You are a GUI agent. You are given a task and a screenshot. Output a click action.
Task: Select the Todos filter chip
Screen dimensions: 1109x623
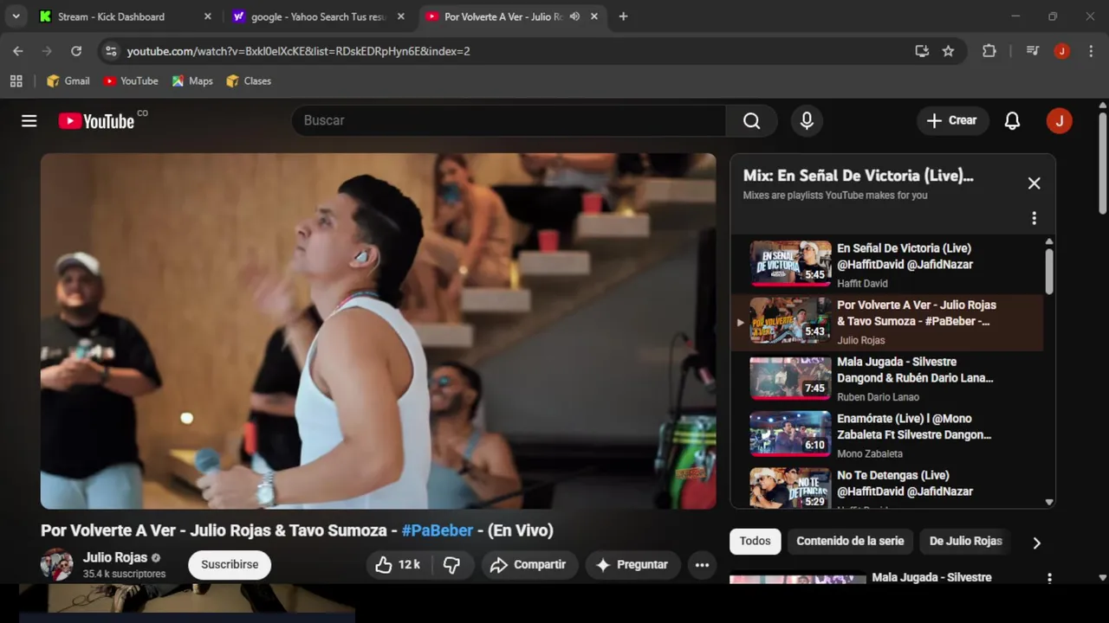click(755, 542)
